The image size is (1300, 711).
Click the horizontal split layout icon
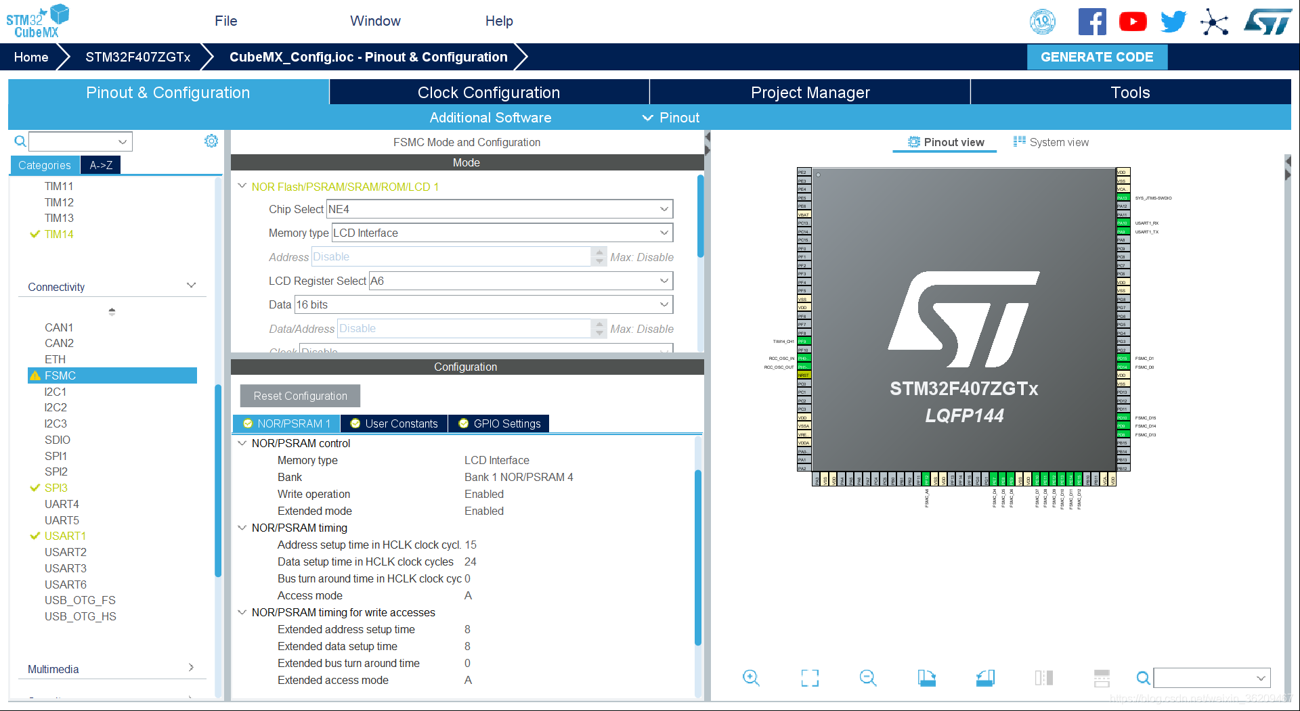1102,678
